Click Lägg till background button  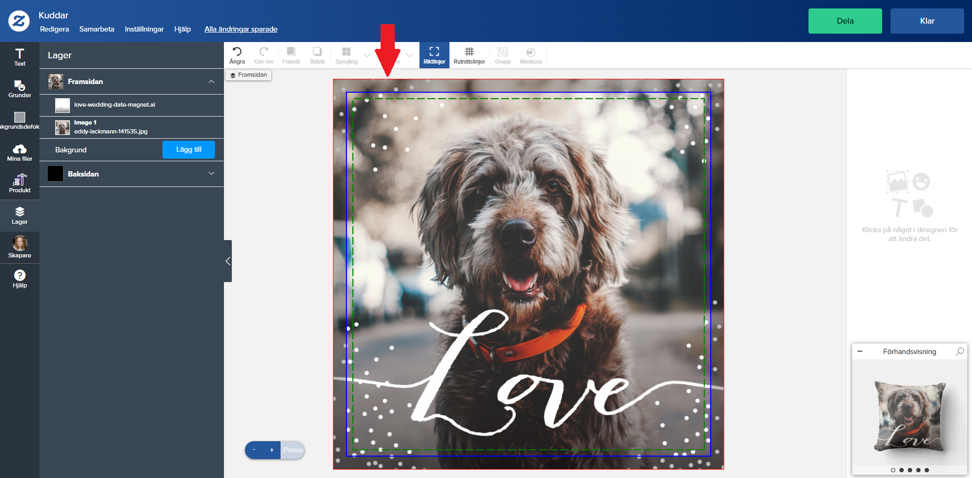[189, 150]
